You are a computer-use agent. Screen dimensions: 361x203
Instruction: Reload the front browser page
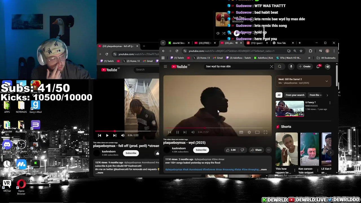coord(177,51)
